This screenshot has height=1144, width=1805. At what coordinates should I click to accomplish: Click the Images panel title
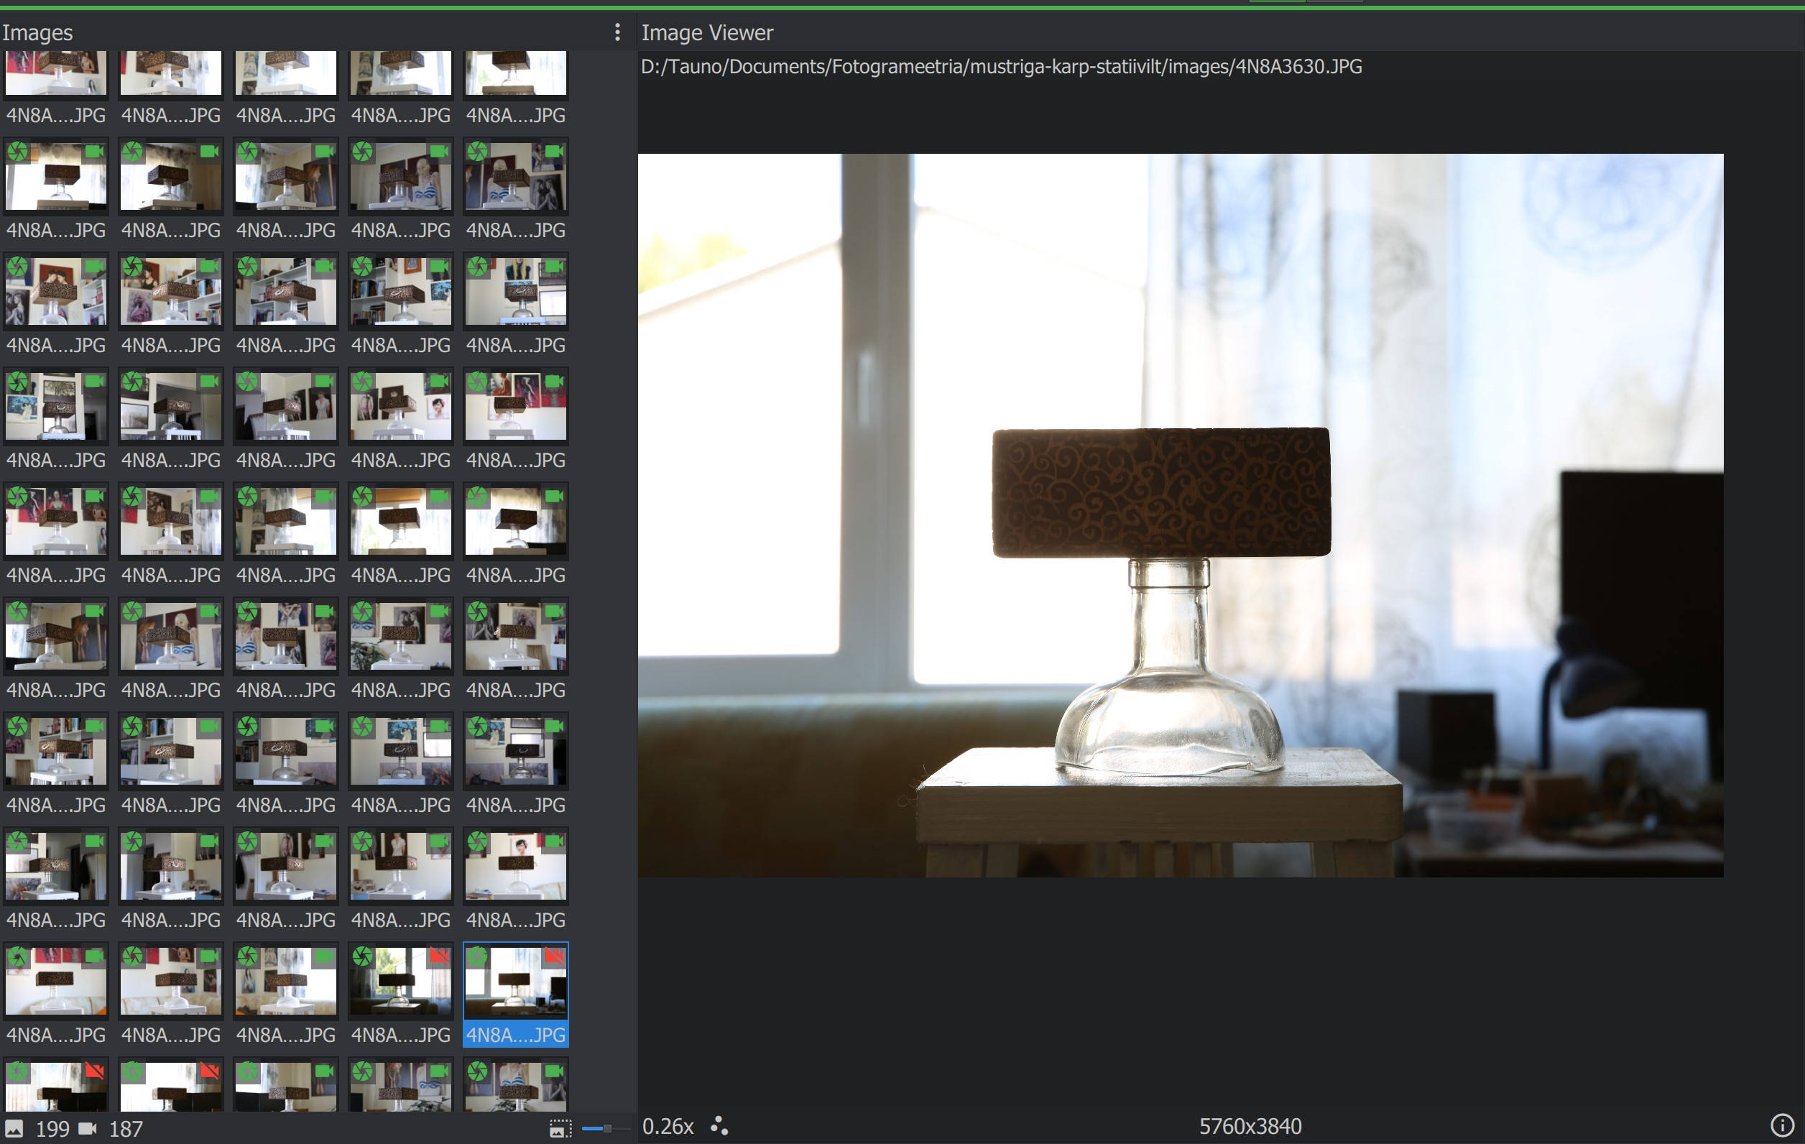pyautogui.click(x=37, y=33)
